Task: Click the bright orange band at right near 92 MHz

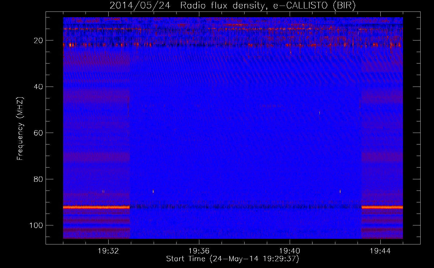Action: tap(382, 207)
